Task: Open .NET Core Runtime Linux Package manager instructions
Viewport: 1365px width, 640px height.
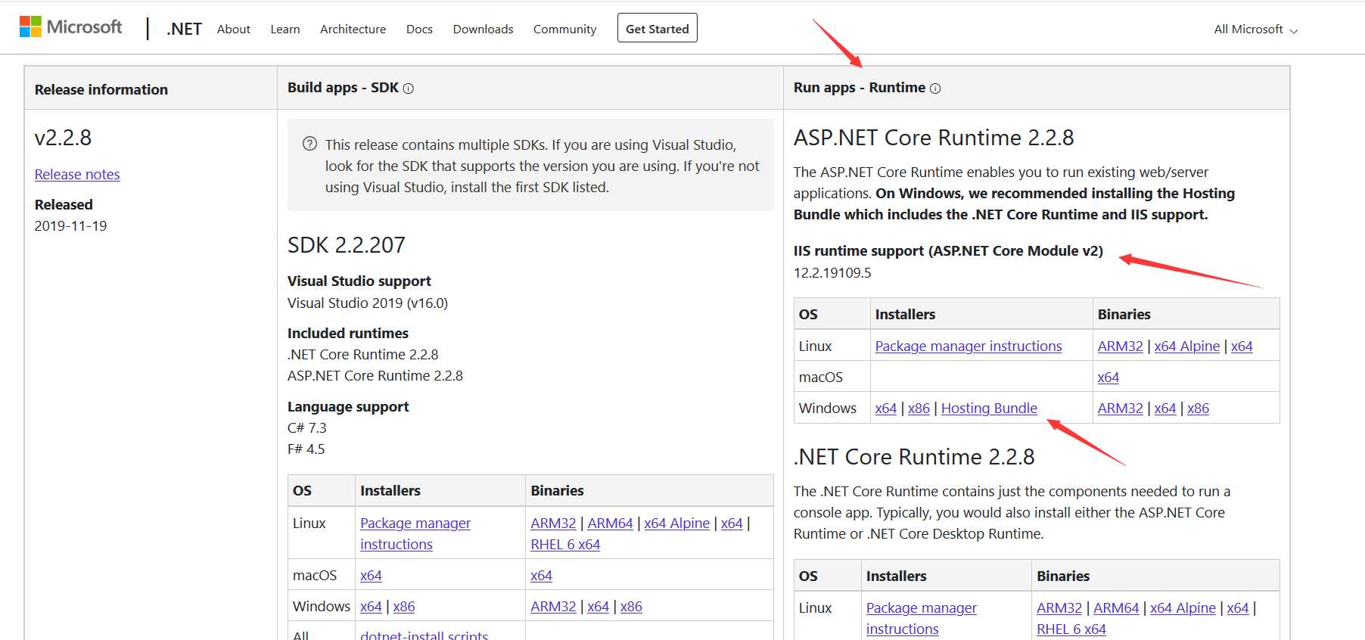Action: [x=922, y=618]
